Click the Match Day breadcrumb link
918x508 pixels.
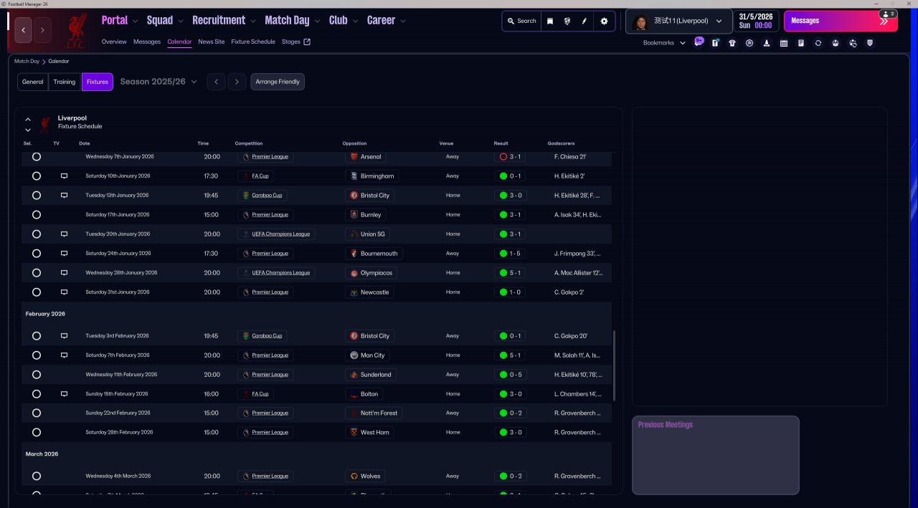click(27, 62)
